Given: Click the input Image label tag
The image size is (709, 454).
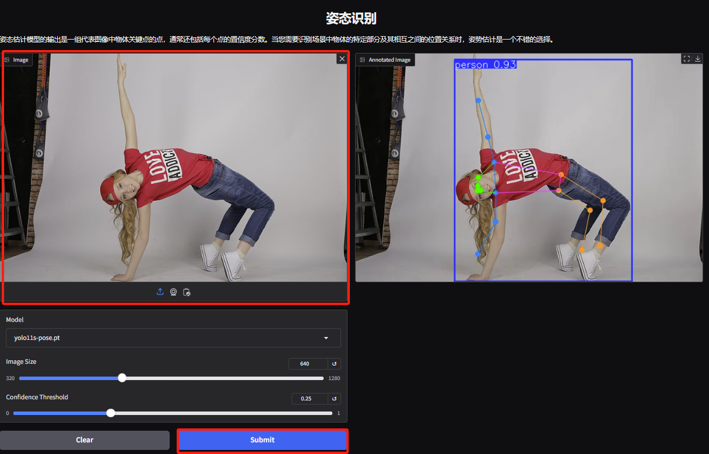Looking at the screenshot, I should coord(16,60).
